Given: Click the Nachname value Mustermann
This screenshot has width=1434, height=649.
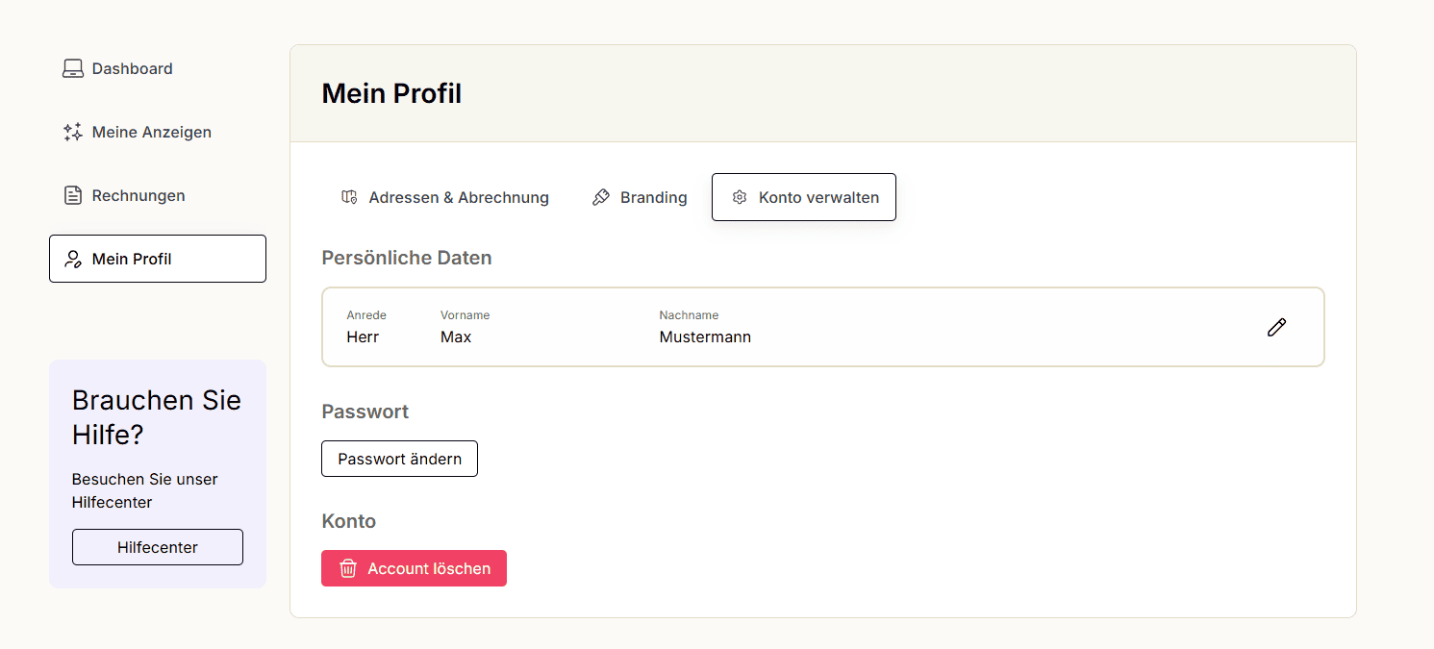Looking at the screenshot, I should coord(705,337).
